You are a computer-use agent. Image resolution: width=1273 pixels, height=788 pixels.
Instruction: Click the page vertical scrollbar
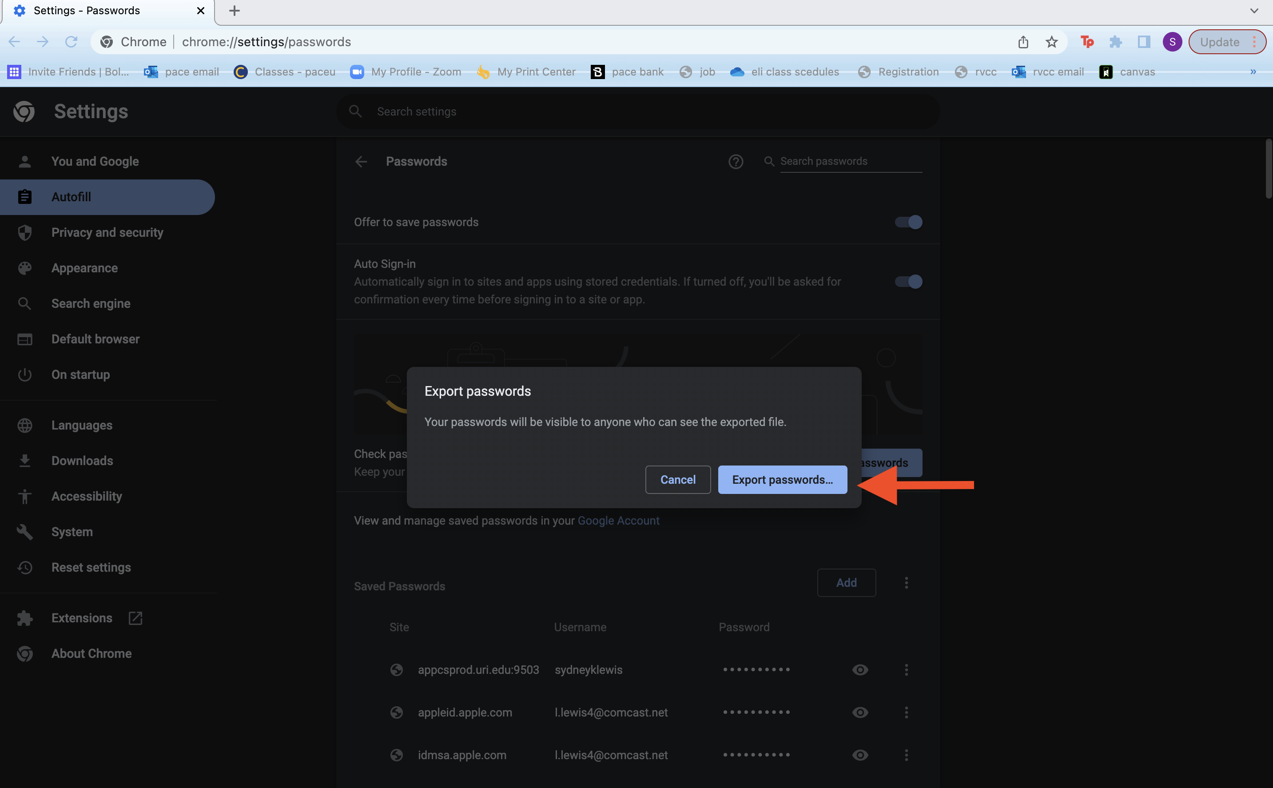pyautogui.click(x=1268, y=169)
